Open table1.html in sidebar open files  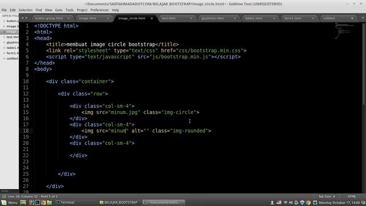13,48
